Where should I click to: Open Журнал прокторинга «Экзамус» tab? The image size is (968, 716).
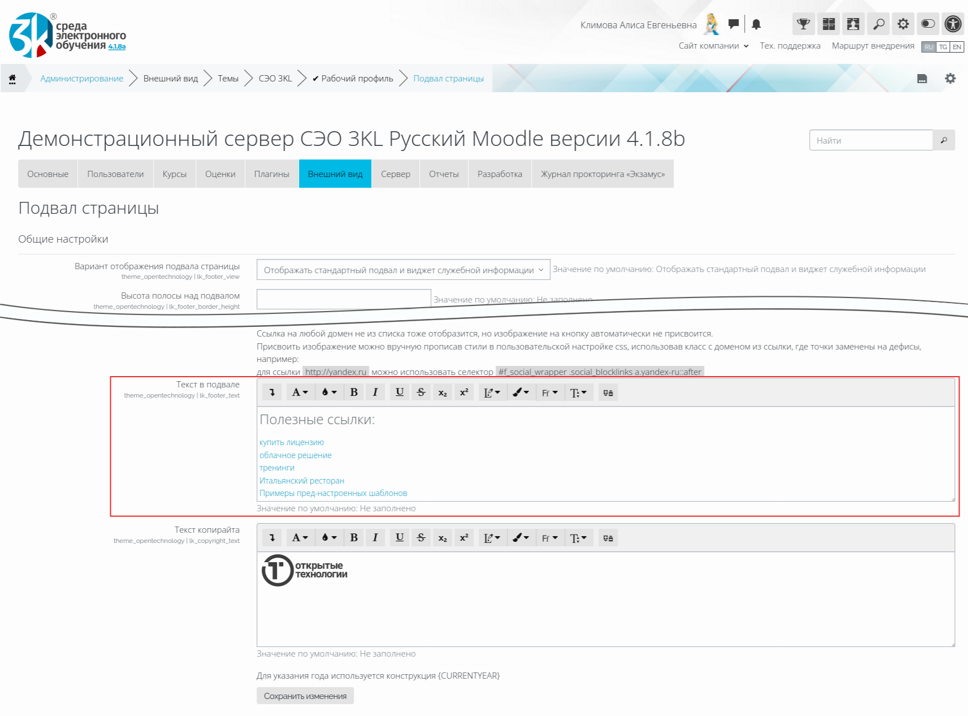(603, 174)
